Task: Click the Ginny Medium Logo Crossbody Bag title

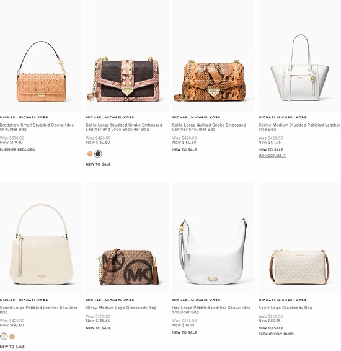Action: 121,308
